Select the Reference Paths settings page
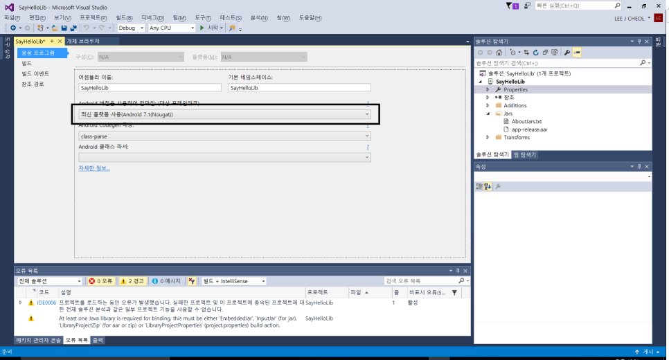 coord(33,84)
